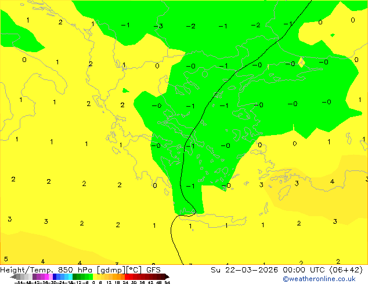Pick the bright red legend swatch above 24
This screenshot has height=284, width=368.
[x=127, y=276]
